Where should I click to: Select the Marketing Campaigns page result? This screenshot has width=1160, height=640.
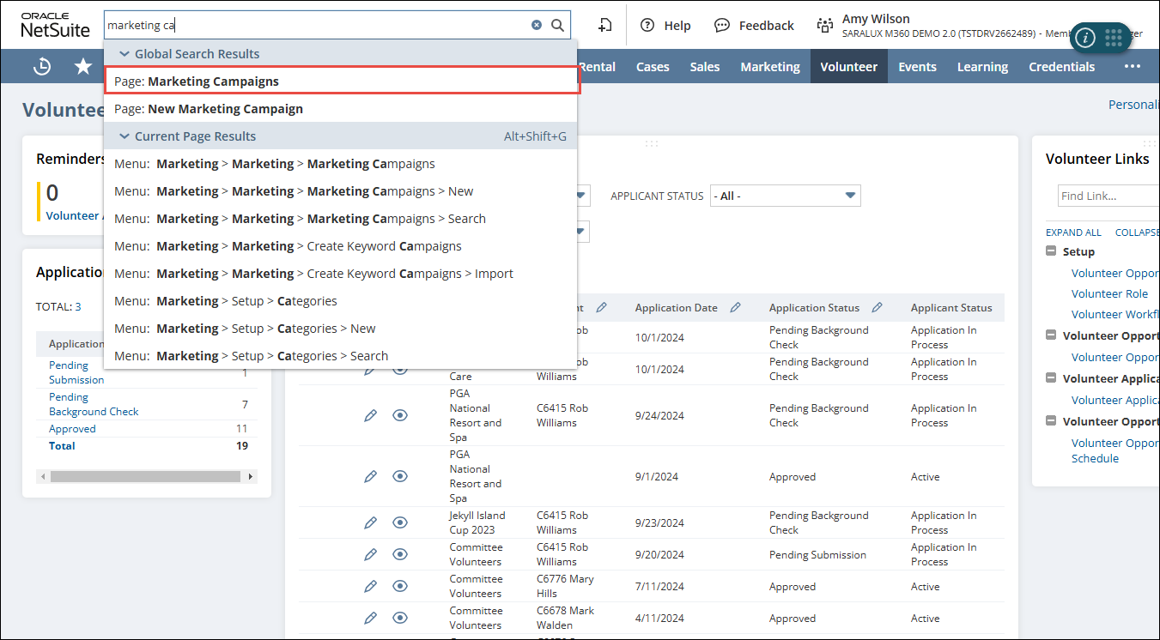(213, 82)
